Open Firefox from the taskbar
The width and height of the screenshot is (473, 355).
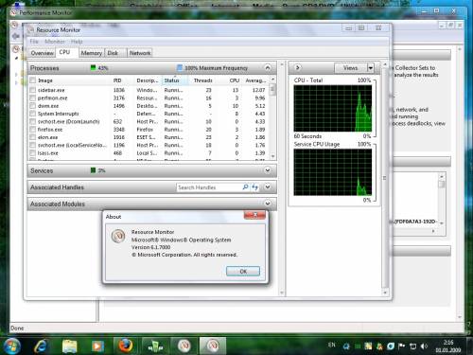coord(126,346)
